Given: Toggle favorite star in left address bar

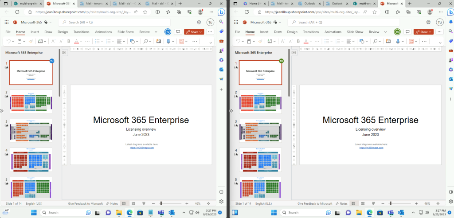Looking at the screenshot, I should click(145, 12).
